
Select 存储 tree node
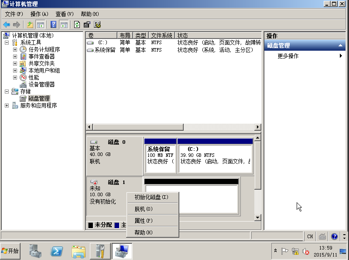point(25,91)
